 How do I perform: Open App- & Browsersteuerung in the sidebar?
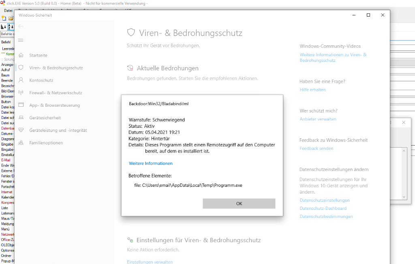(x=54, y=105)
